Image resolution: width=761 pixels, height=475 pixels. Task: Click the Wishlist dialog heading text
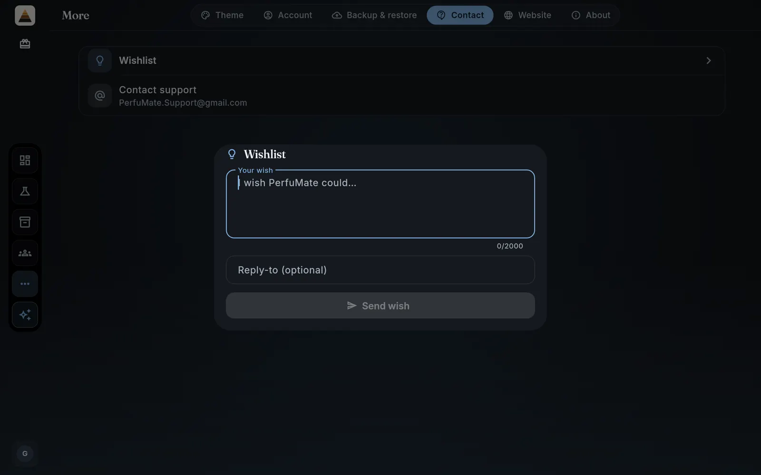point(265,154)
